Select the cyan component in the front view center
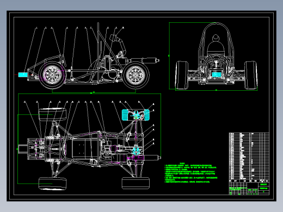283x212 pixels. click(x=217, y=74)
